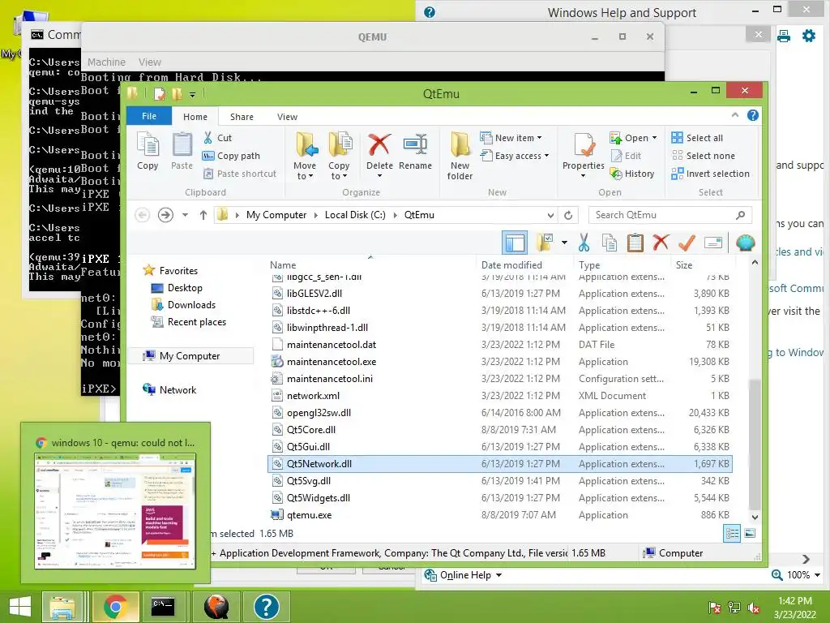Cut the selected file using the scissors ribbon button
Image resolution: width=830 pixels, height=623 pixels.
217,138
